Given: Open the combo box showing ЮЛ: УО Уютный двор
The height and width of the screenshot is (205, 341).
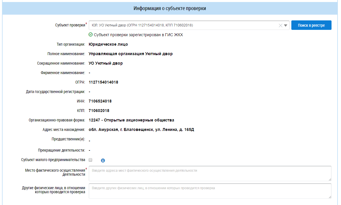Looking at the screenshot, I should (184, 26).
